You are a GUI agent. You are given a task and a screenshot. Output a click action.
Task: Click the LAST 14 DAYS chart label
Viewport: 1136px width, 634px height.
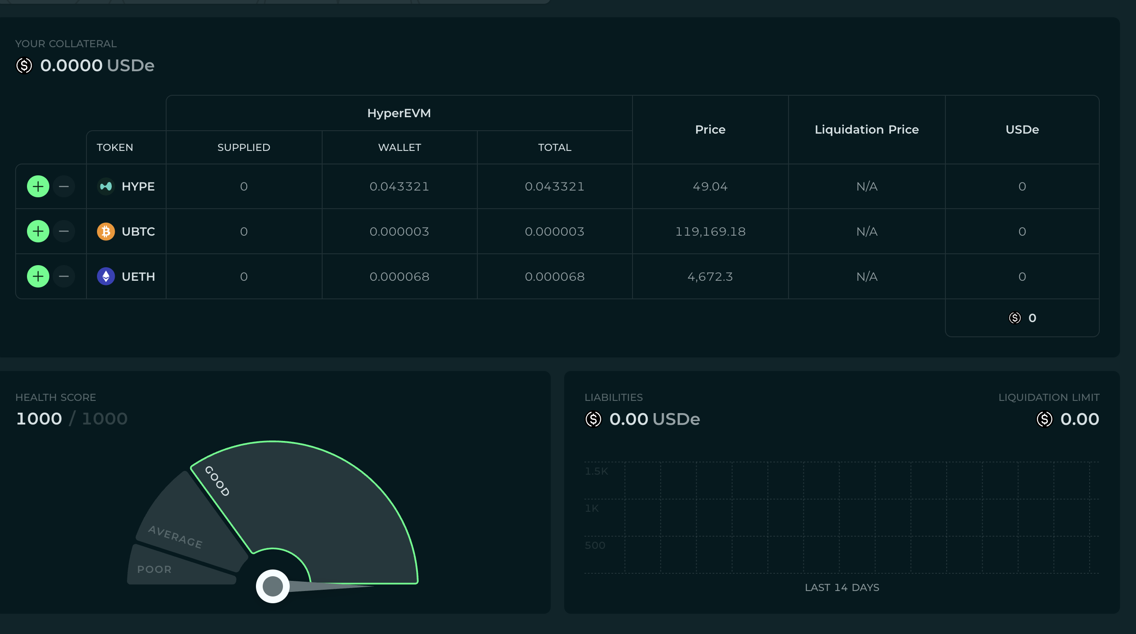841,588
